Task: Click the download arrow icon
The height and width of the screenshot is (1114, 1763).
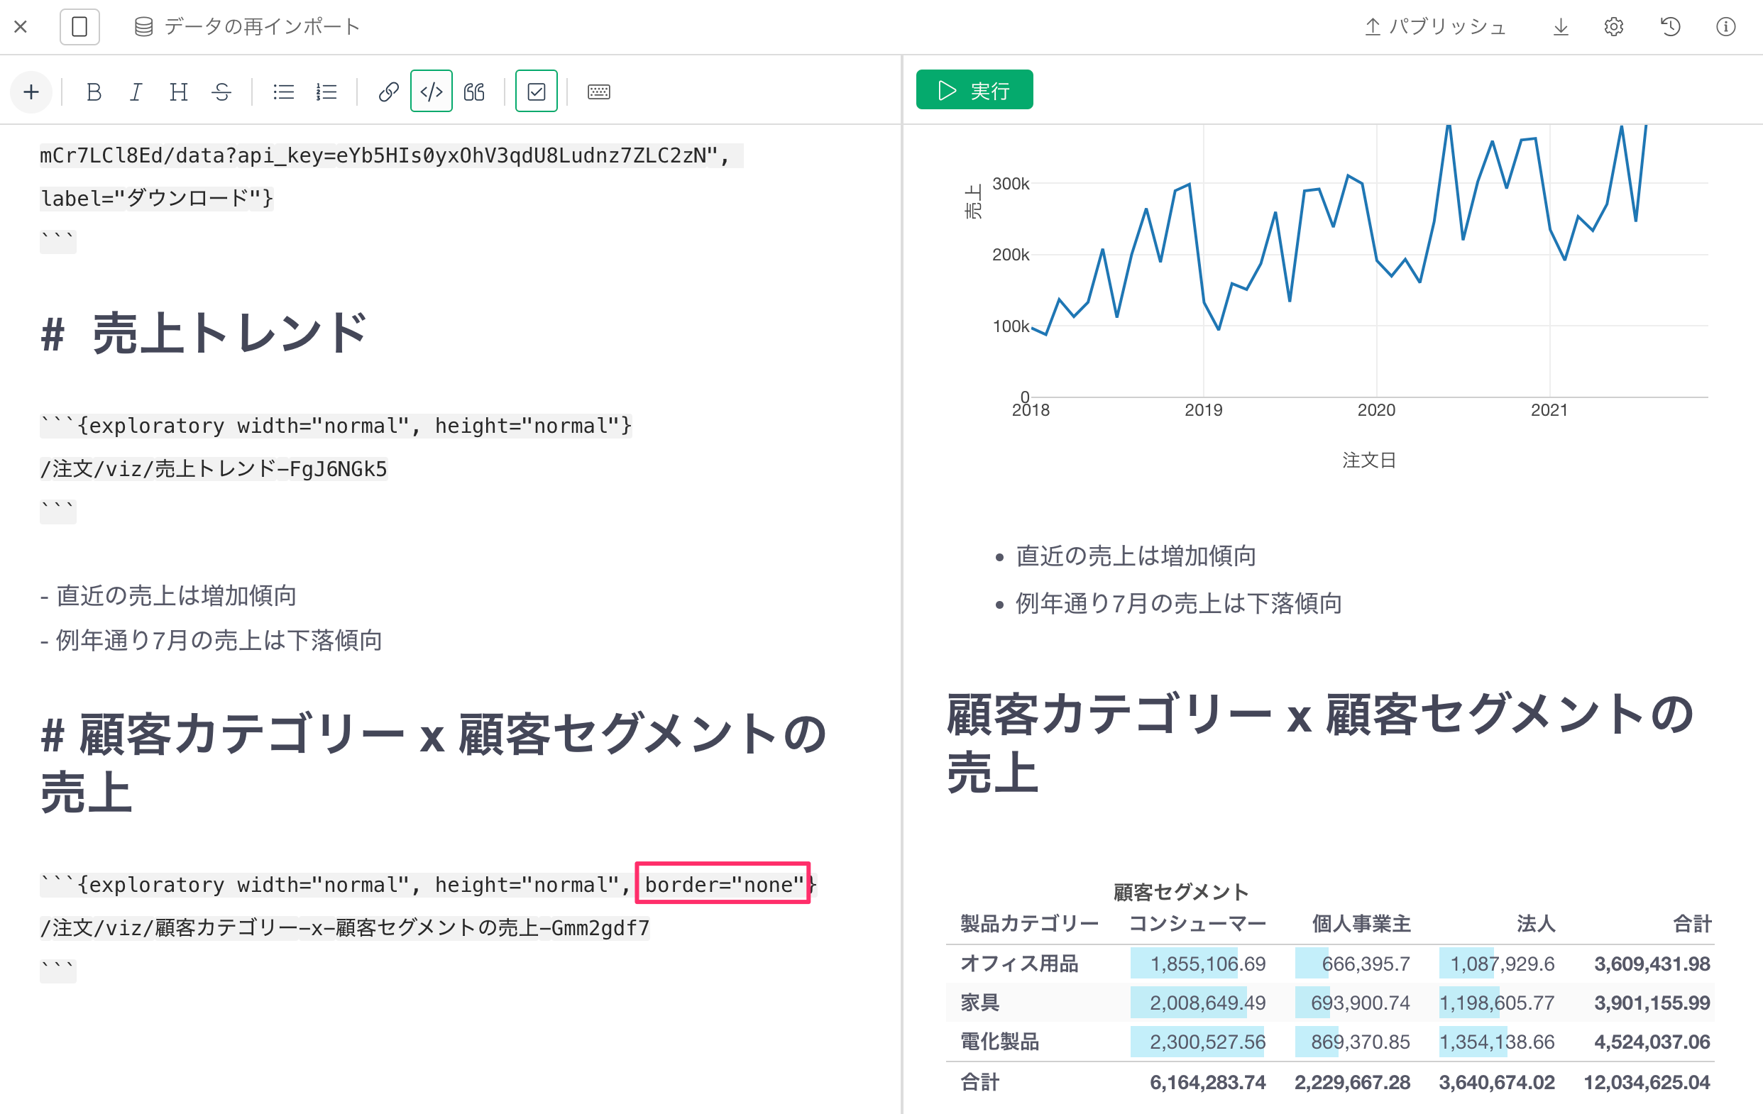Action: (x=1561, y=27)
